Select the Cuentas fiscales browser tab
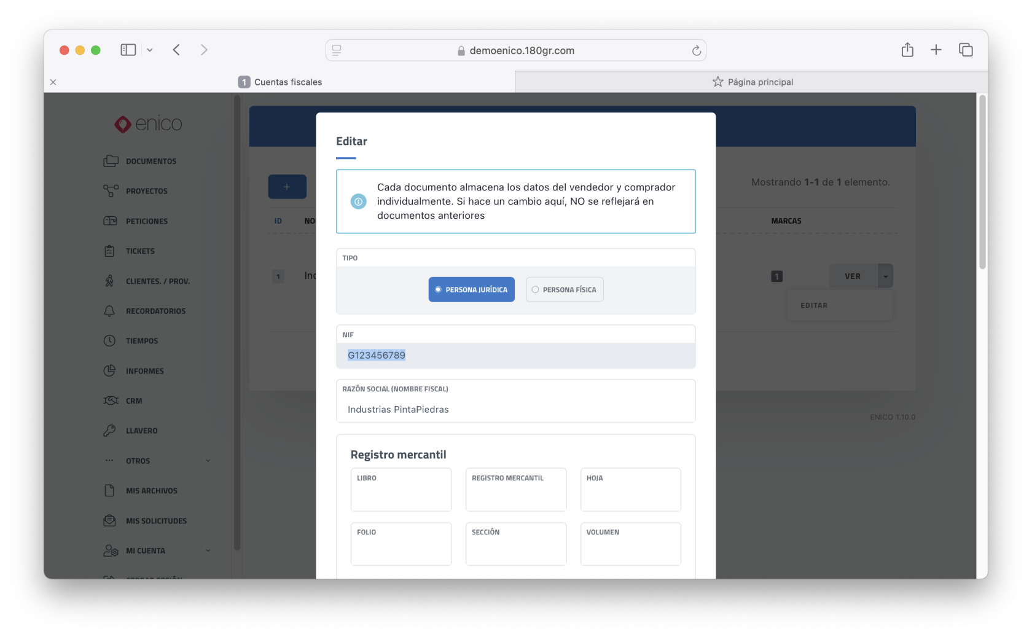Image resolution: width=1032 pixels, height=637 pixels. [280, 82]
